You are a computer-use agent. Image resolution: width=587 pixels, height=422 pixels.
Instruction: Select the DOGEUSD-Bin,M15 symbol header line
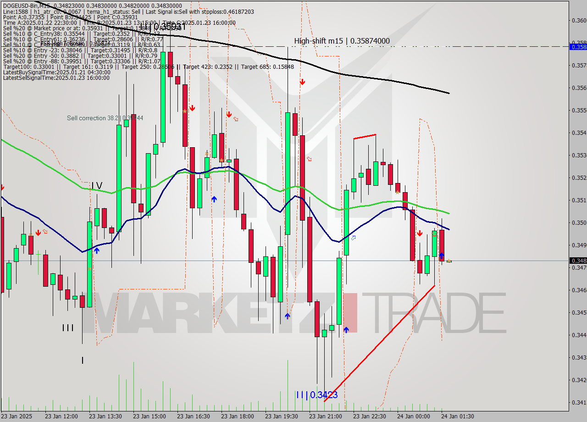93,6
